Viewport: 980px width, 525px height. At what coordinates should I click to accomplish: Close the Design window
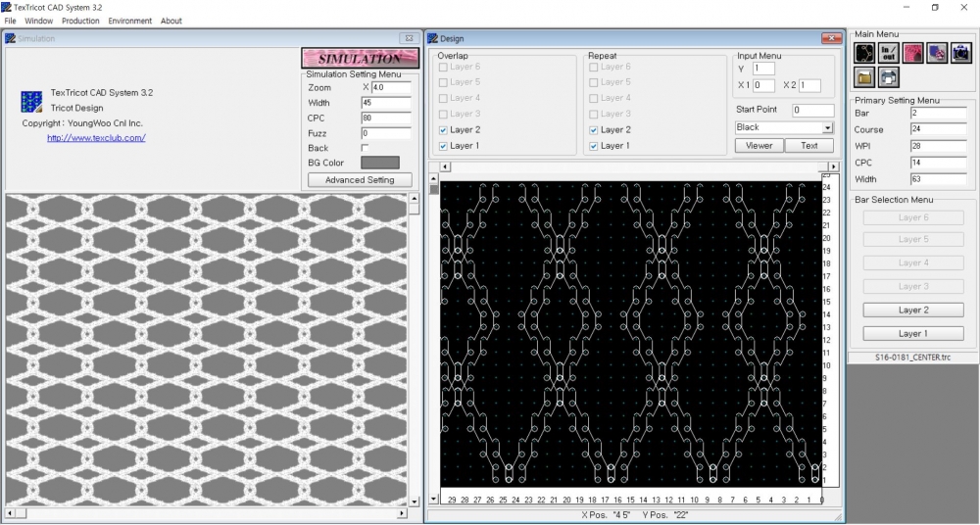point(830,38)
